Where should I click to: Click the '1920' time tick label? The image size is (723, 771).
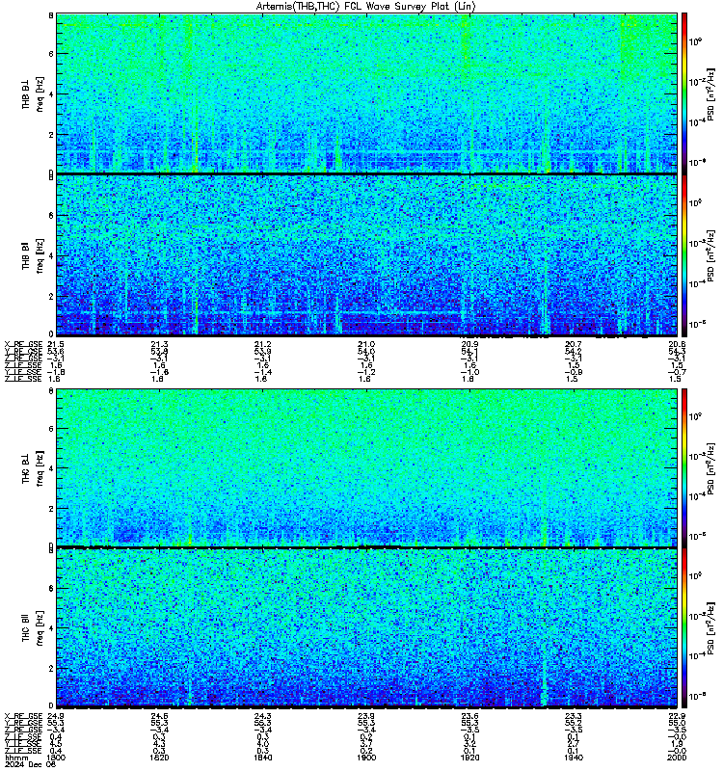coord(469,758)
